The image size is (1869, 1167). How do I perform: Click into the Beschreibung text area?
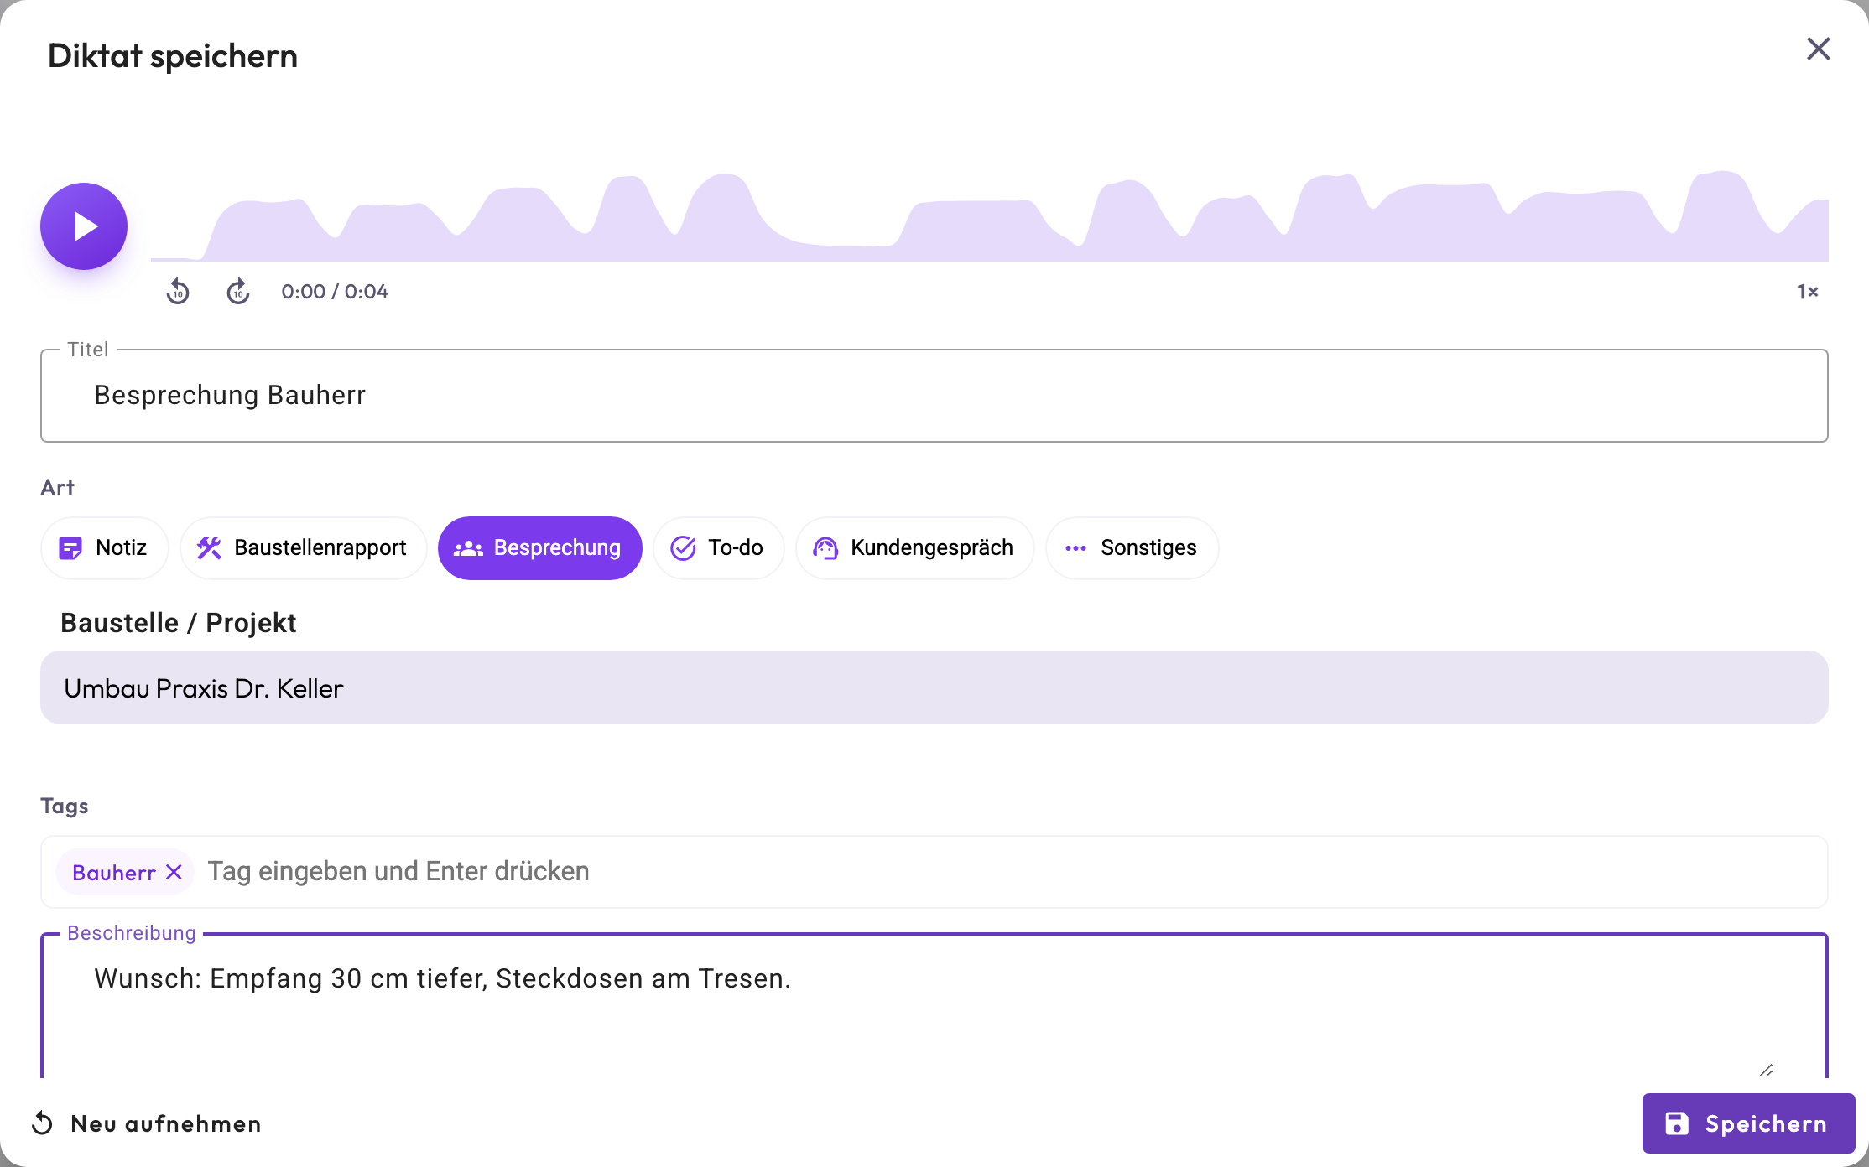[x=934, y=1006]
